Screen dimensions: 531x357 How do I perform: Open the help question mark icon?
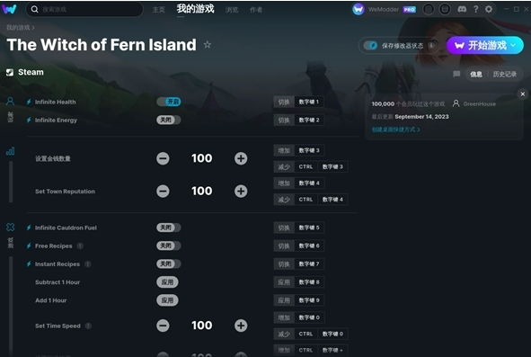(x=476, y=10)
